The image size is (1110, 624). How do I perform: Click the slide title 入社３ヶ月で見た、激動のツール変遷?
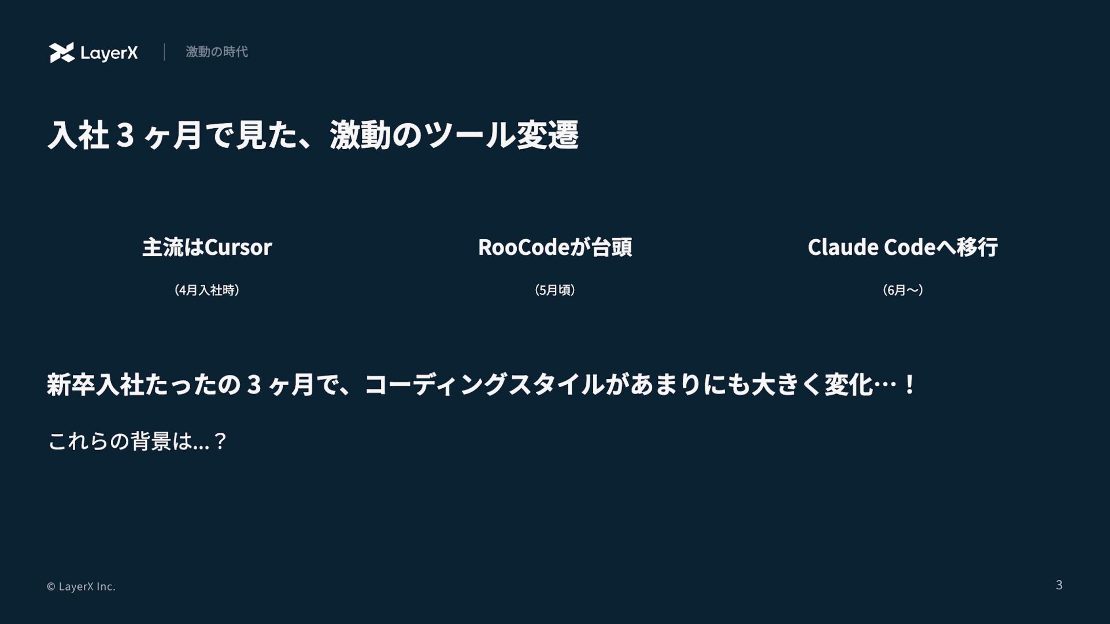click(x=313, y=135)
